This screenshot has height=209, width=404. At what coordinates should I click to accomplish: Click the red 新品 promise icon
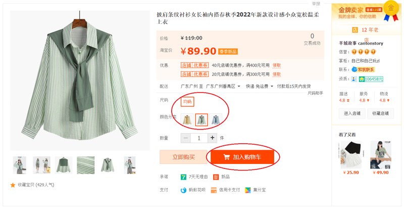[x=216, y=177]
